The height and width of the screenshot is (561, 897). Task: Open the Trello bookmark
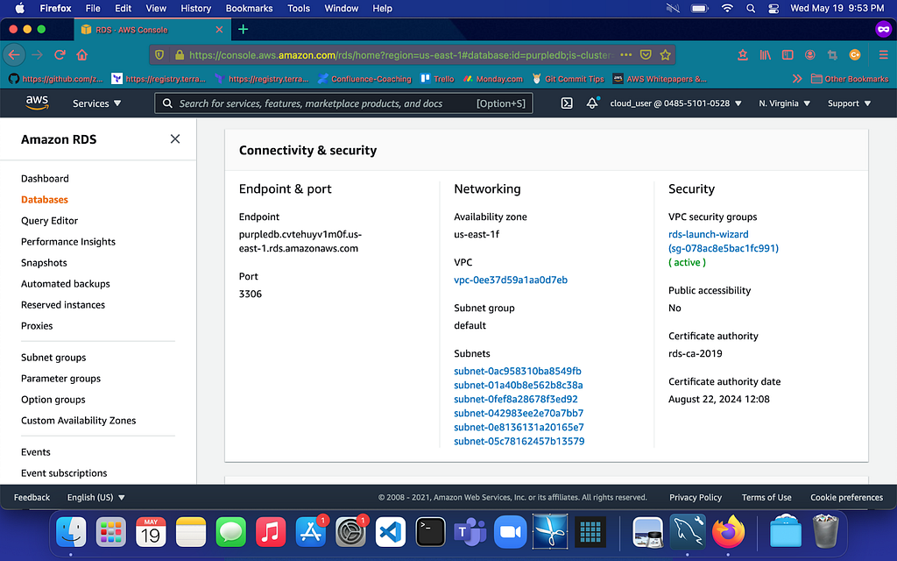[x=438, y=79]
